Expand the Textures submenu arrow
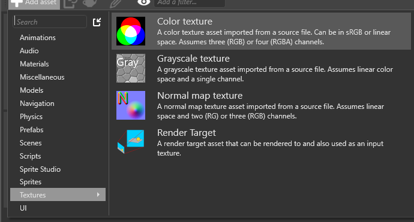This screenshot has height=222, width=414. click(98, 194)
